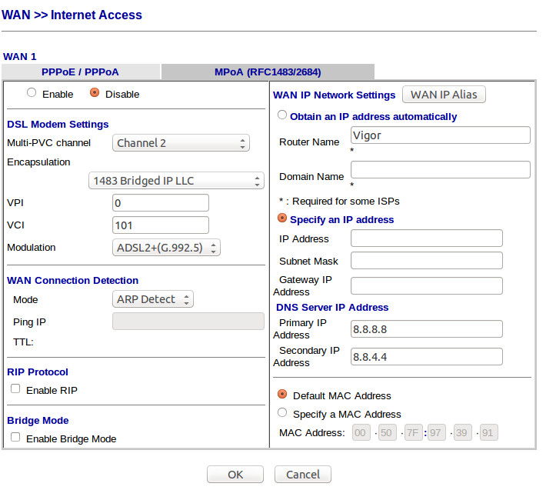Select Specify an IP address option

(282, 218)
